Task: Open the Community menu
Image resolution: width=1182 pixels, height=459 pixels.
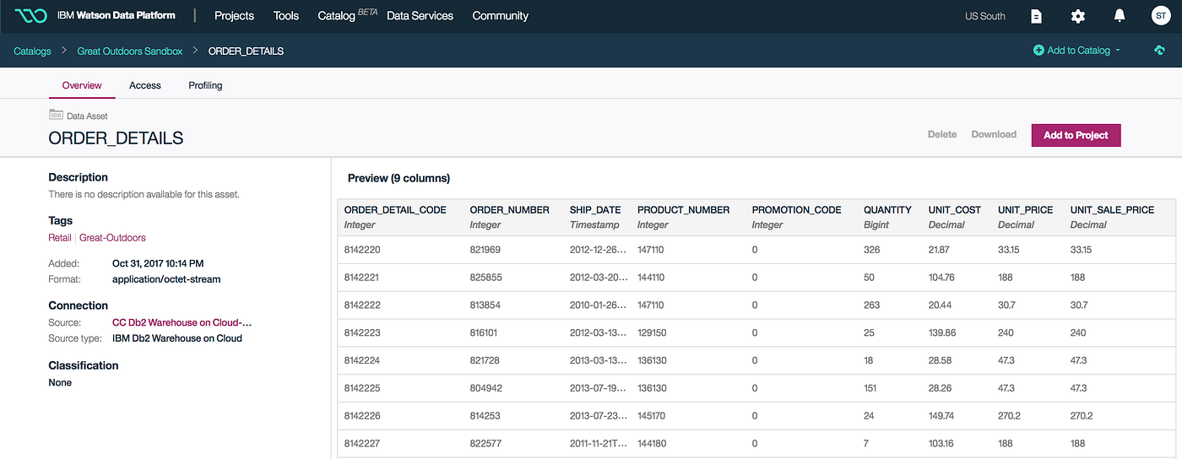Action: (501, 16)
